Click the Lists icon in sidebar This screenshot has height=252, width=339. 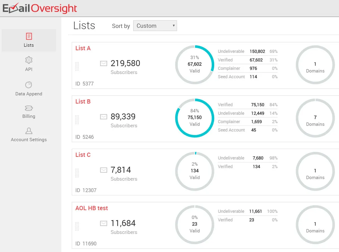29,36
